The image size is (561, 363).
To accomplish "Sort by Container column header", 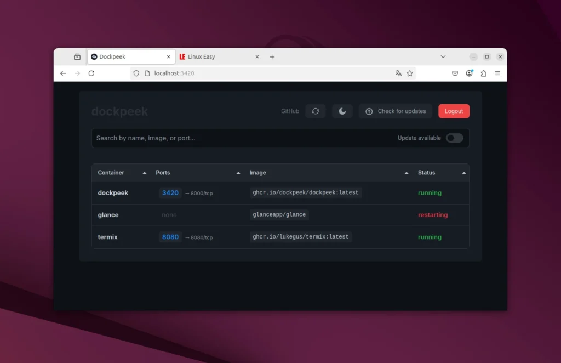I will click(x=111, y=173).
